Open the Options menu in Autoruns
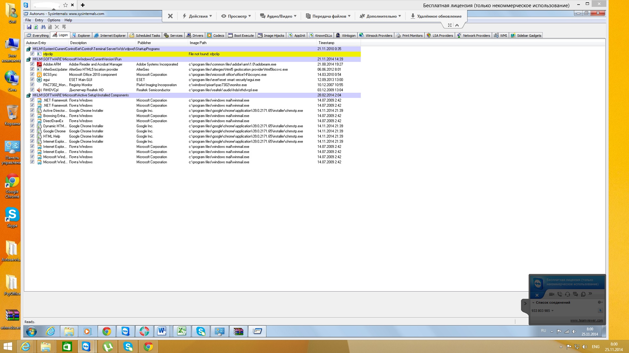The image size is (629, 353). point(54,20)
